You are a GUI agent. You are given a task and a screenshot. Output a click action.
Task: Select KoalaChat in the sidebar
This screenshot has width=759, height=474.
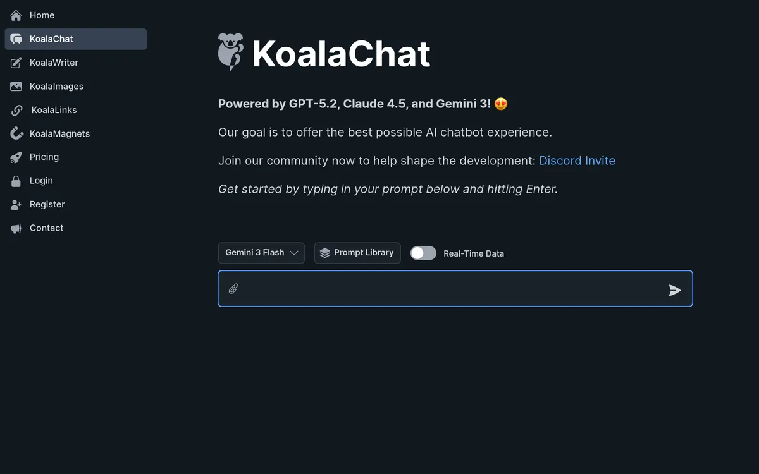click(x=51, y=39)
